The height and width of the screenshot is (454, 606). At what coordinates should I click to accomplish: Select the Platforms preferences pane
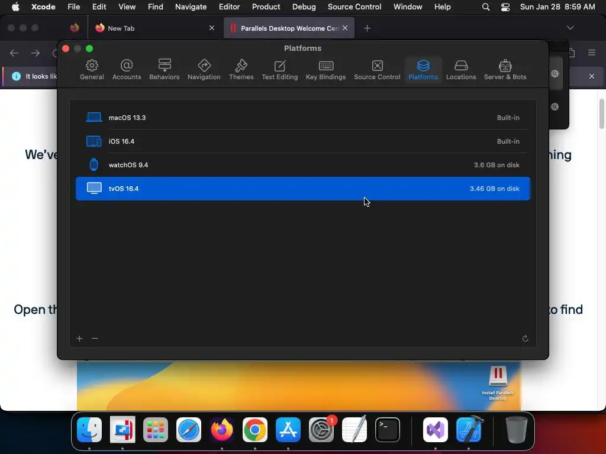423,70
